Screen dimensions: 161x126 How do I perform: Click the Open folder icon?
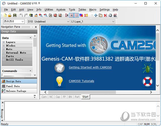tap(10, 15)
